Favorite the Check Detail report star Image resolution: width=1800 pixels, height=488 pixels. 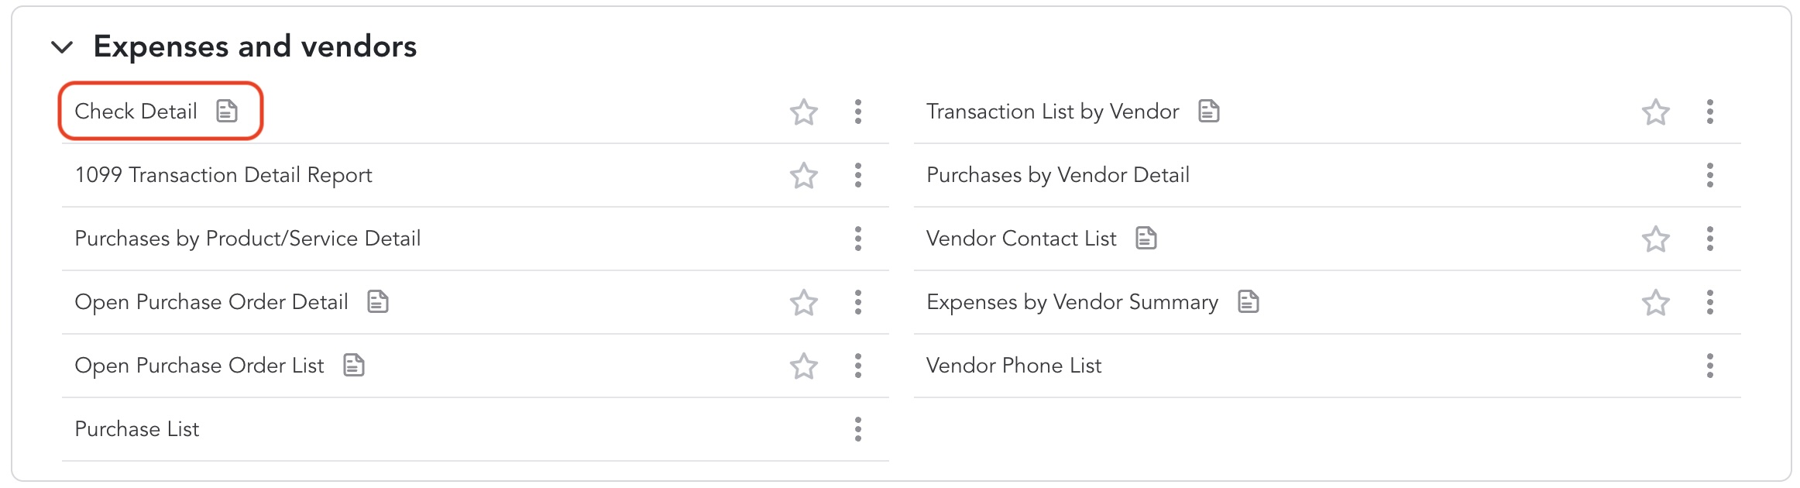[x=804, y=112]
